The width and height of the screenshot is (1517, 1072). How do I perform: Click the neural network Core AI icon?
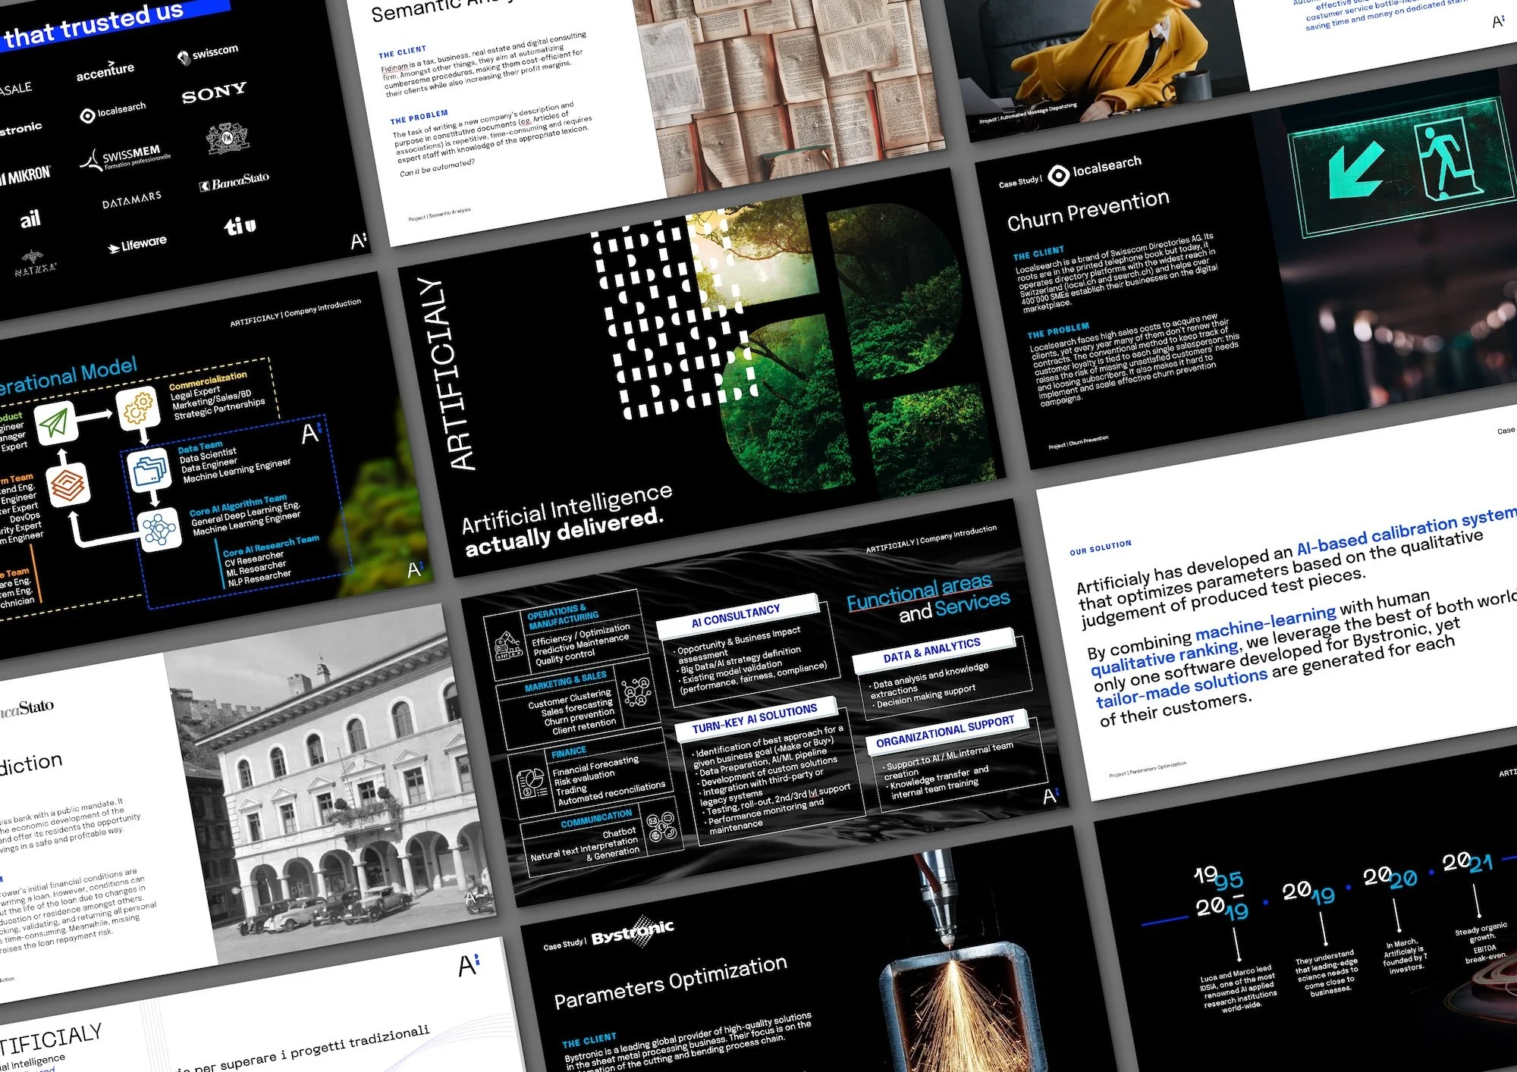click(159, 528)
